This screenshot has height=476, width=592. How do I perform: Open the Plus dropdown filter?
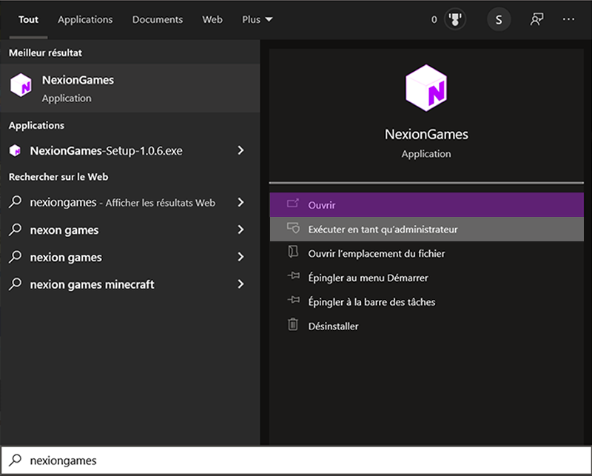point(257,20)
